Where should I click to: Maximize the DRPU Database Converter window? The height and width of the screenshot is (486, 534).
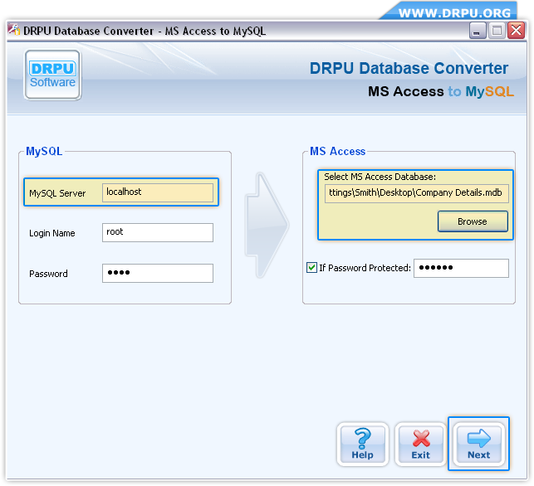[497, 31]
